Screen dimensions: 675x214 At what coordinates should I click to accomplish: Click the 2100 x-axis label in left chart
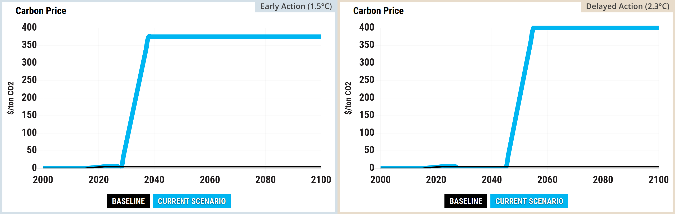coord(321,180)
